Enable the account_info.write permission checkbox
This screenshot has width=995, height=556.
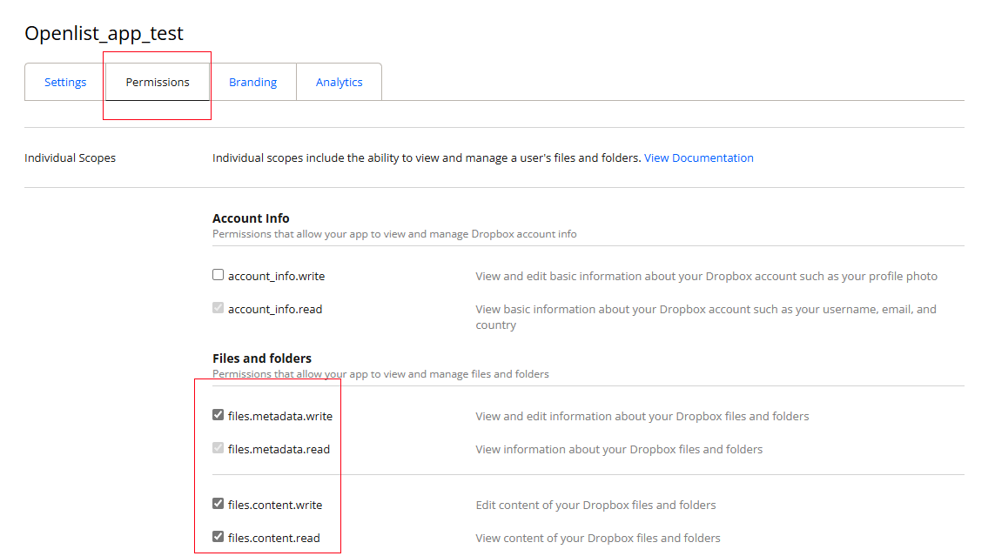pos(218,274)
